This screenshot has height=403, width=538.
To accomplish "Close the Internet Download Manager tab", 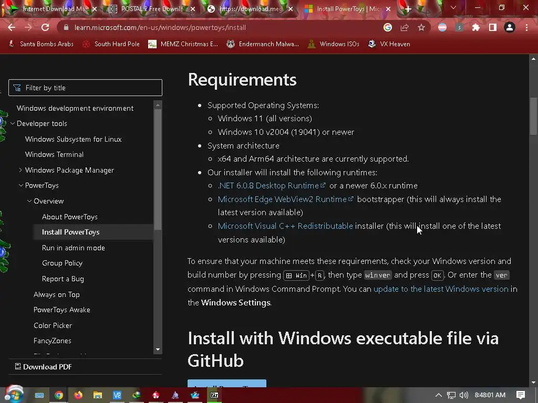I will (95, 9).
